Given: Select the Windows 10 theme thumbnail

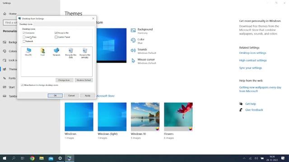Looking at the screenshot, I should click(145, 117).
